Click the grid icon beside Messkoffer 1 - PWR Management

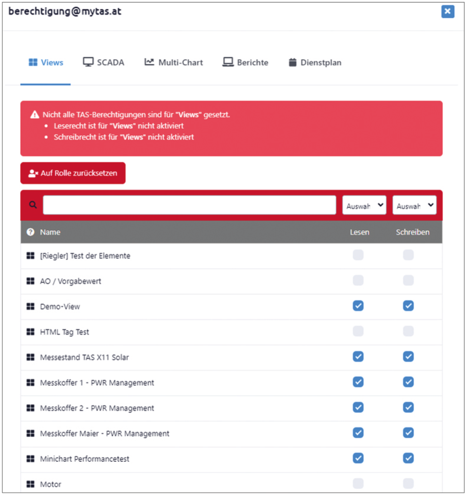click(x=30, y=383)
